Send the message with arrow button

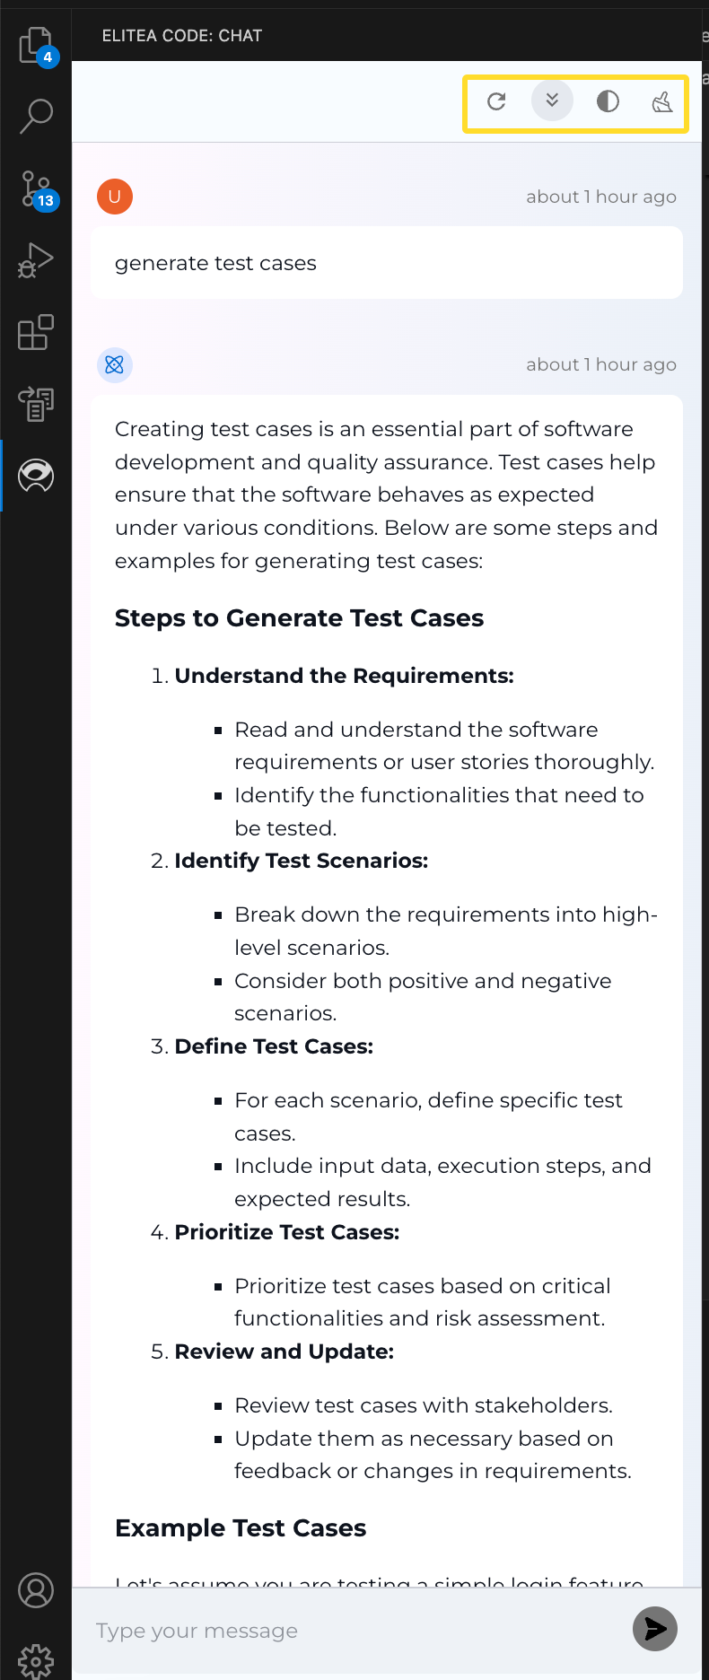coord(655,1629)
